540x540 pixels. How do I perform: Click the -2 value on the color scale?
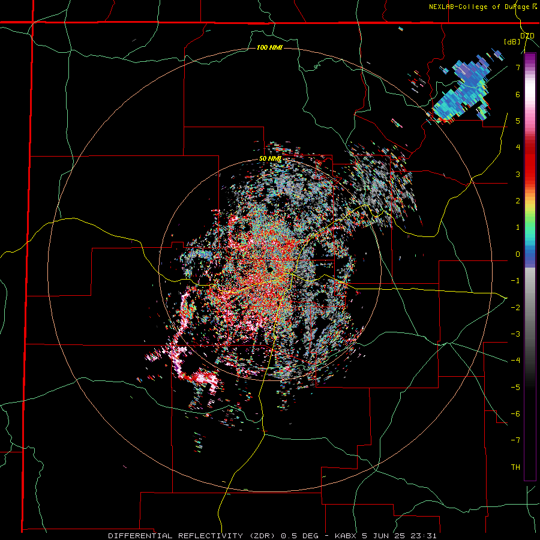coord(515,307)
